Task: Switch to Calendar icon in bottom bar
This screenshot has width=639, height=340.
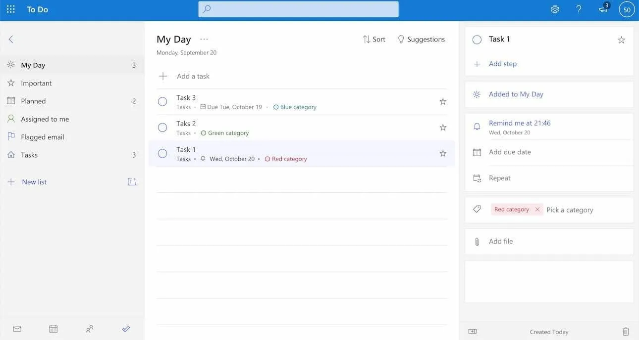Action: click(53, 329)
